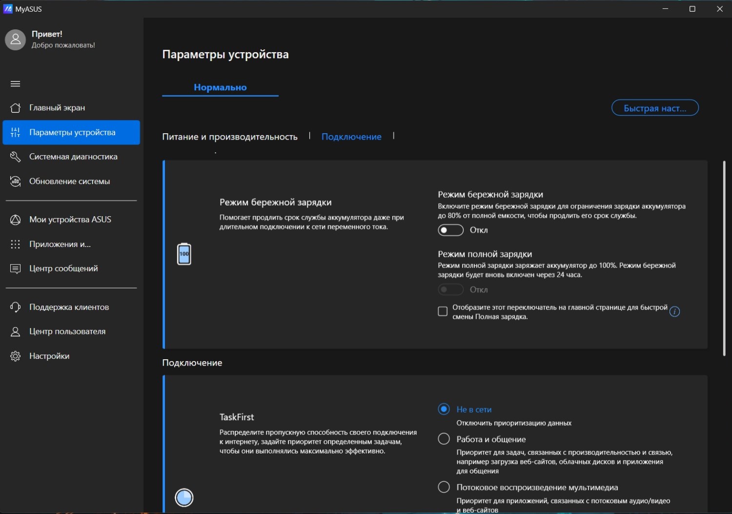The image size is (732, 514).
Task: Jump to the Подключение section tab
Action: click(x=351, y=137)
